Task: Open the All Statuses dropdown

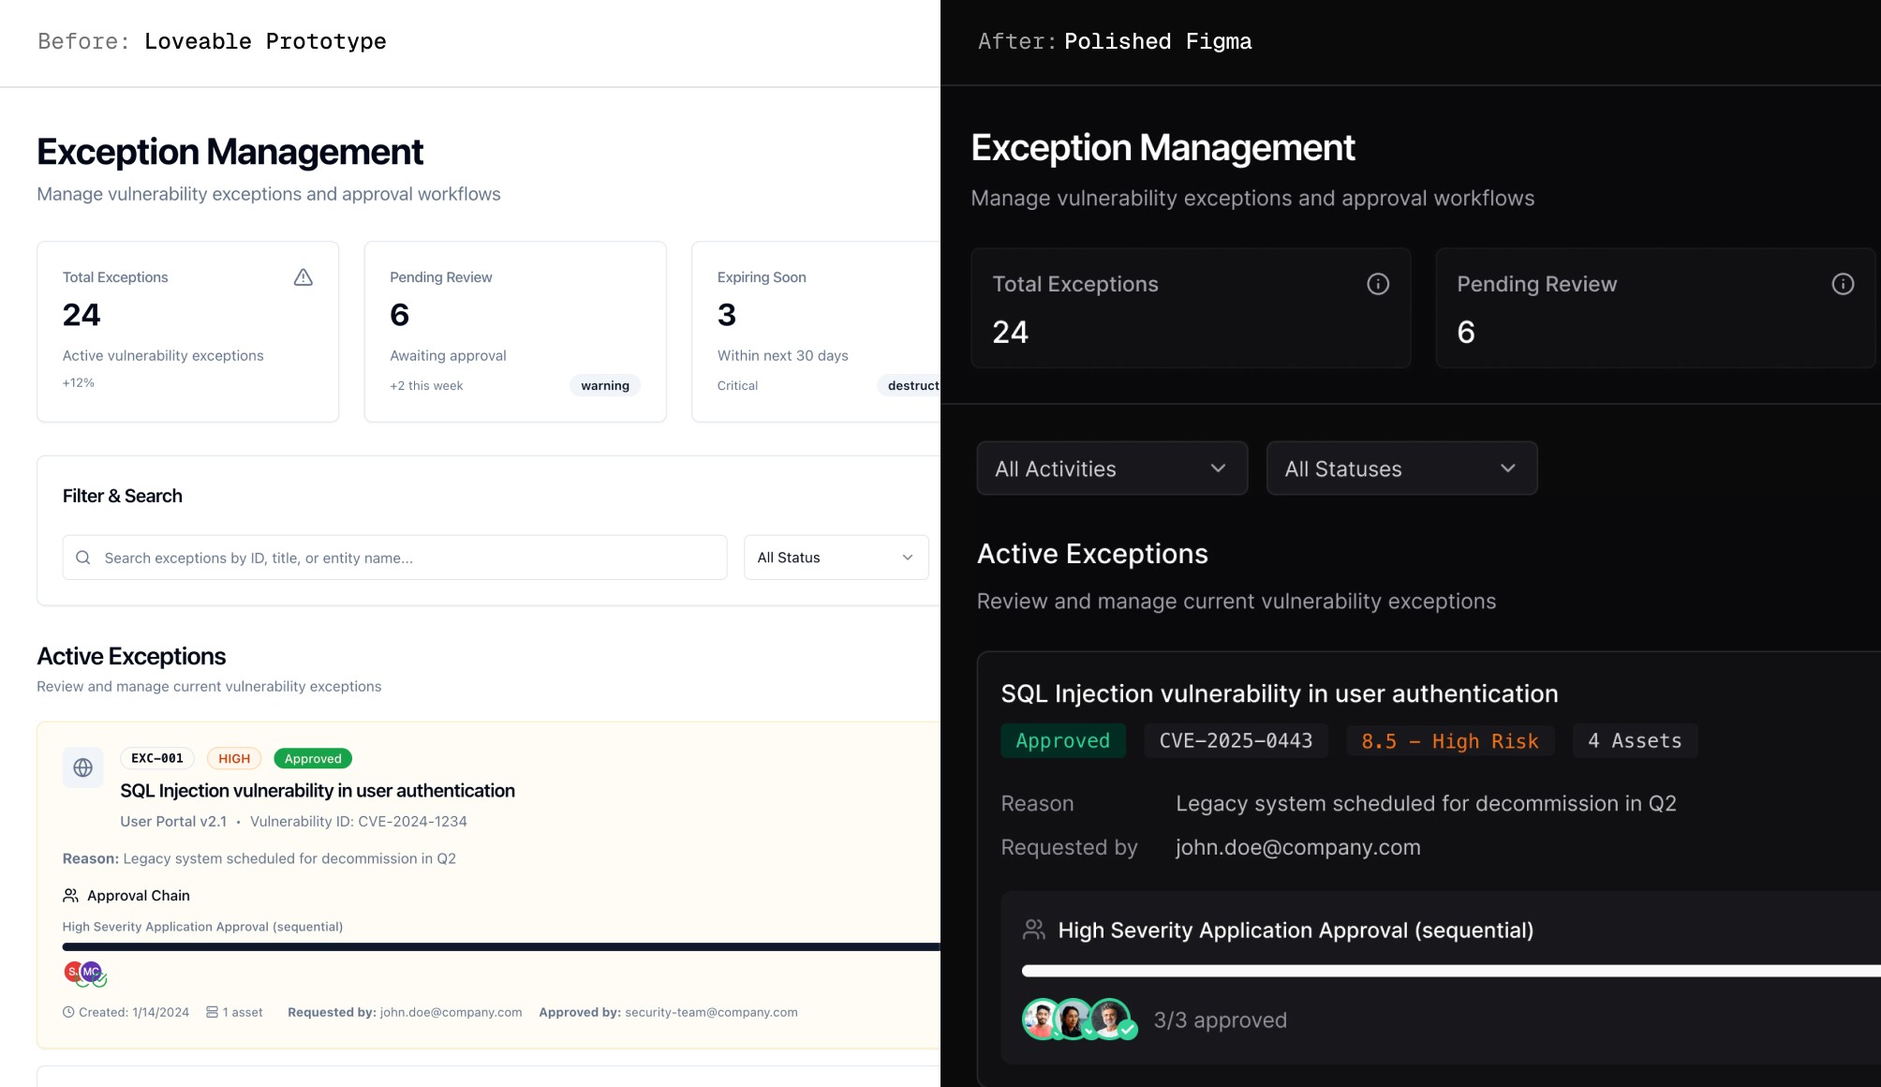Action: point(1400,469)
